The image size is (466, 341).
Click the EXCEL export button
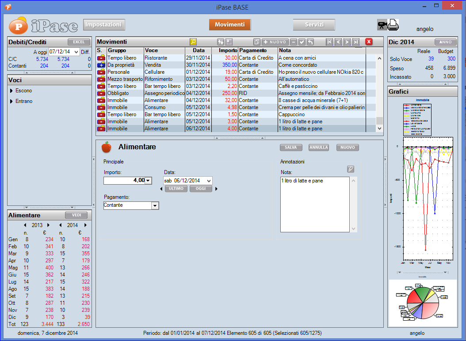79,42
